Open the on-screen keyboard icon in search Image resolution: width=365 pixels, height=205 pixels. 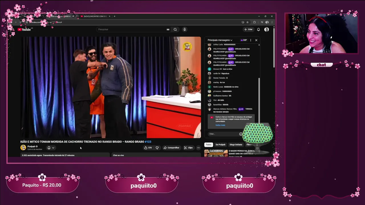click(x=168, y=29)
